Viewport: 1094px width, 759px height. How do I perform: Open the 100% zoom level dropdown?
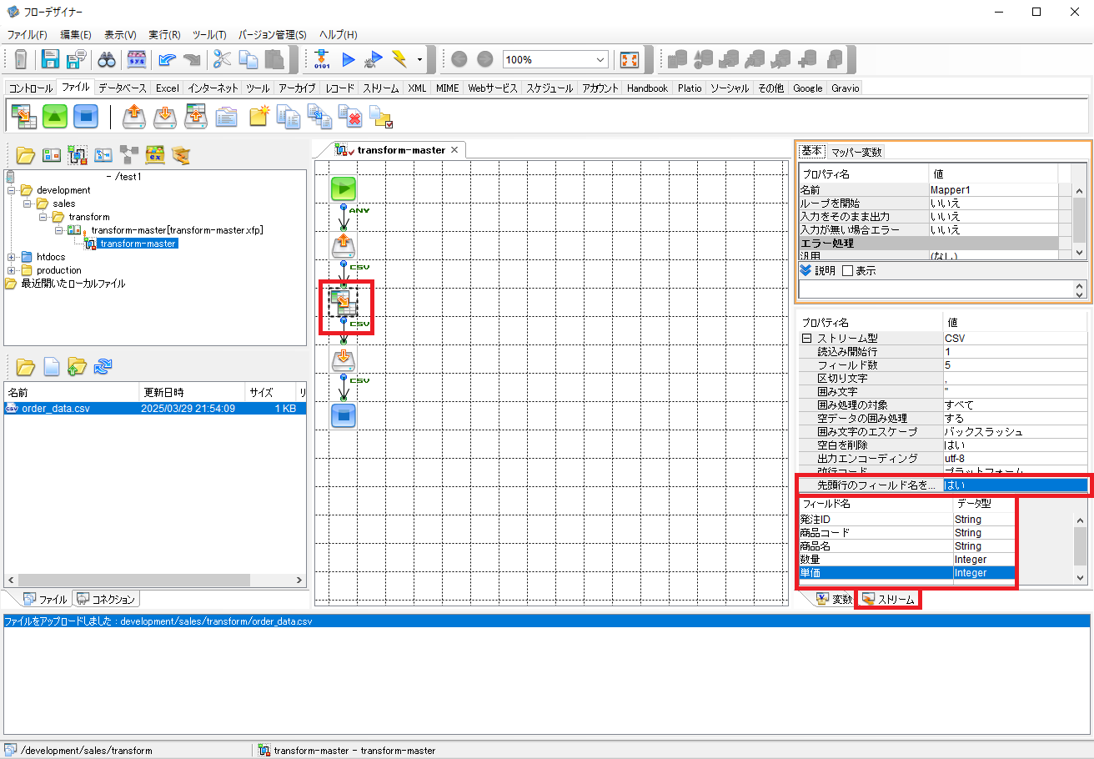601,59
